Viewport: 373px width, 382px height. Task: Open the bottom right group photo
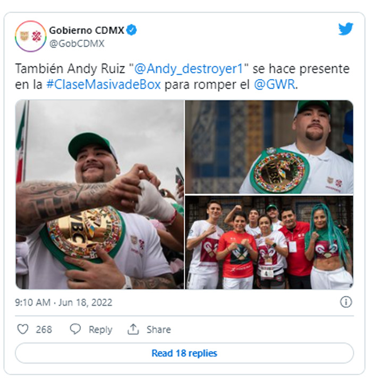(x=269, y=242)
